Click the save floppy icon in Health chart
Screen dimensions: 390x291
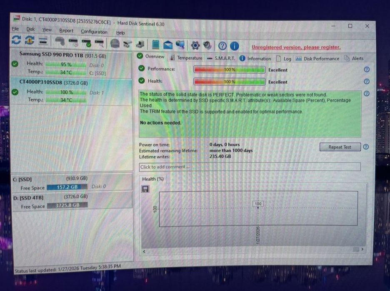tap(145, 189)
